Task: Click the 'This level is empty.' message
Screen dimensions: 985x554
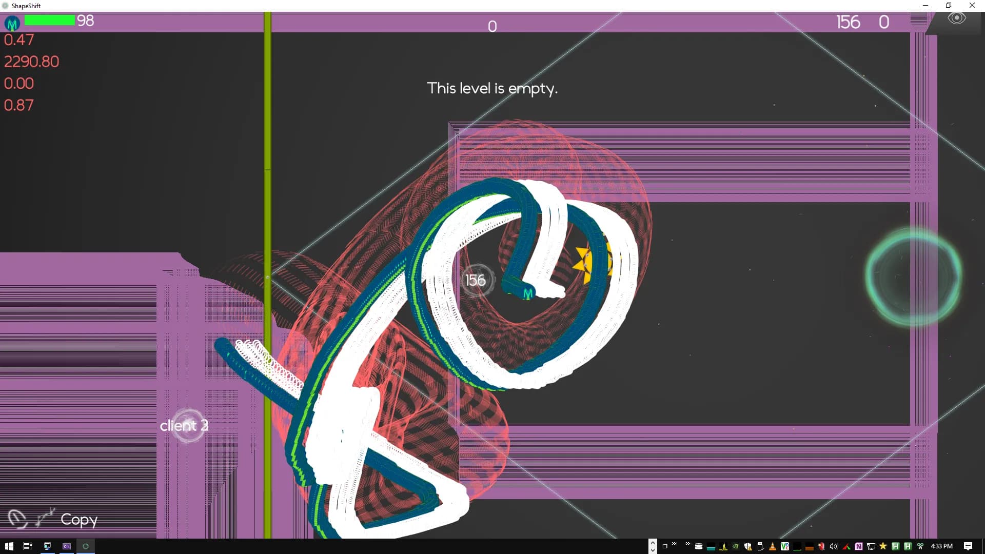Action: click(492, 88)
